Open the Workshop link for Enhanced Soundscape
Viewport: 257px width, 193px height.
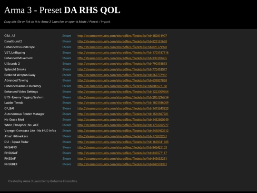pos(122,47)
